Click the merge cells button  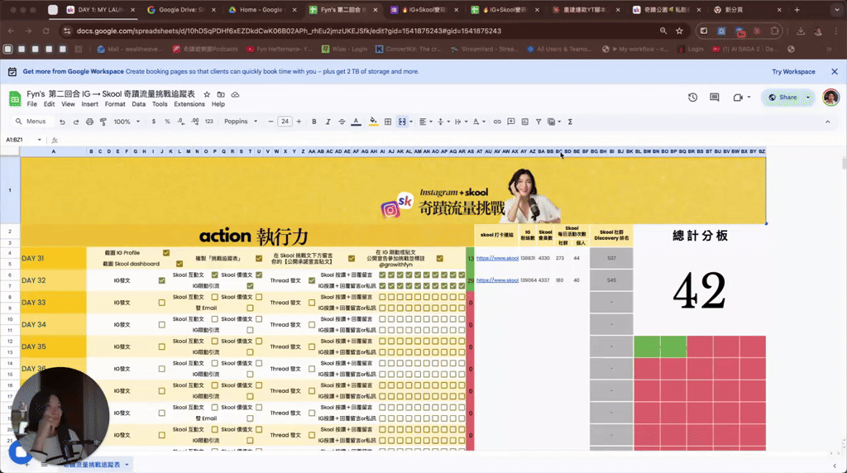coord(402,122)
